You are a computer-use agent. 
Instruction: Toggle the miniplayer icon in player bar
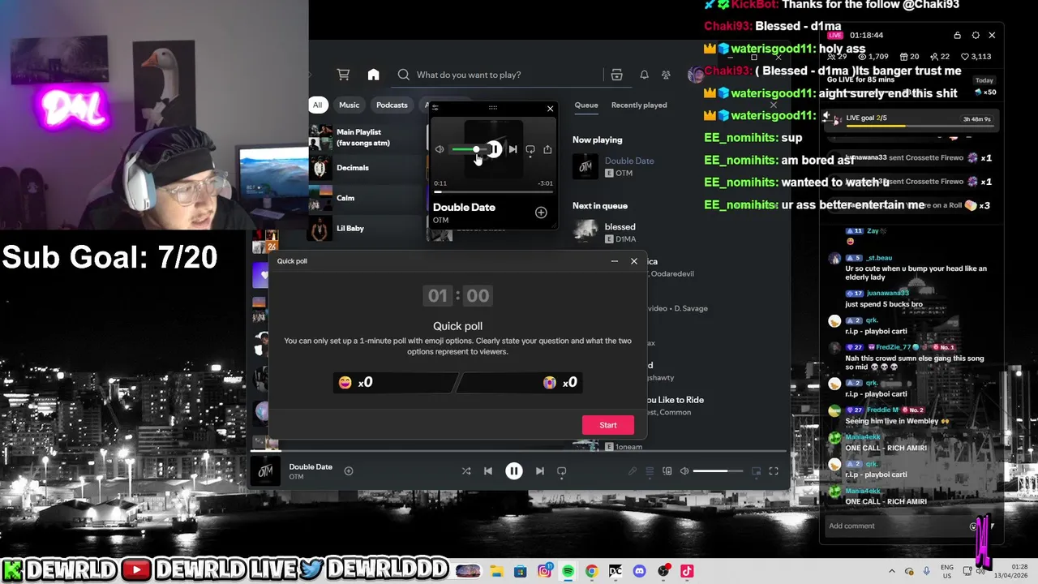(x=756, y=471)
